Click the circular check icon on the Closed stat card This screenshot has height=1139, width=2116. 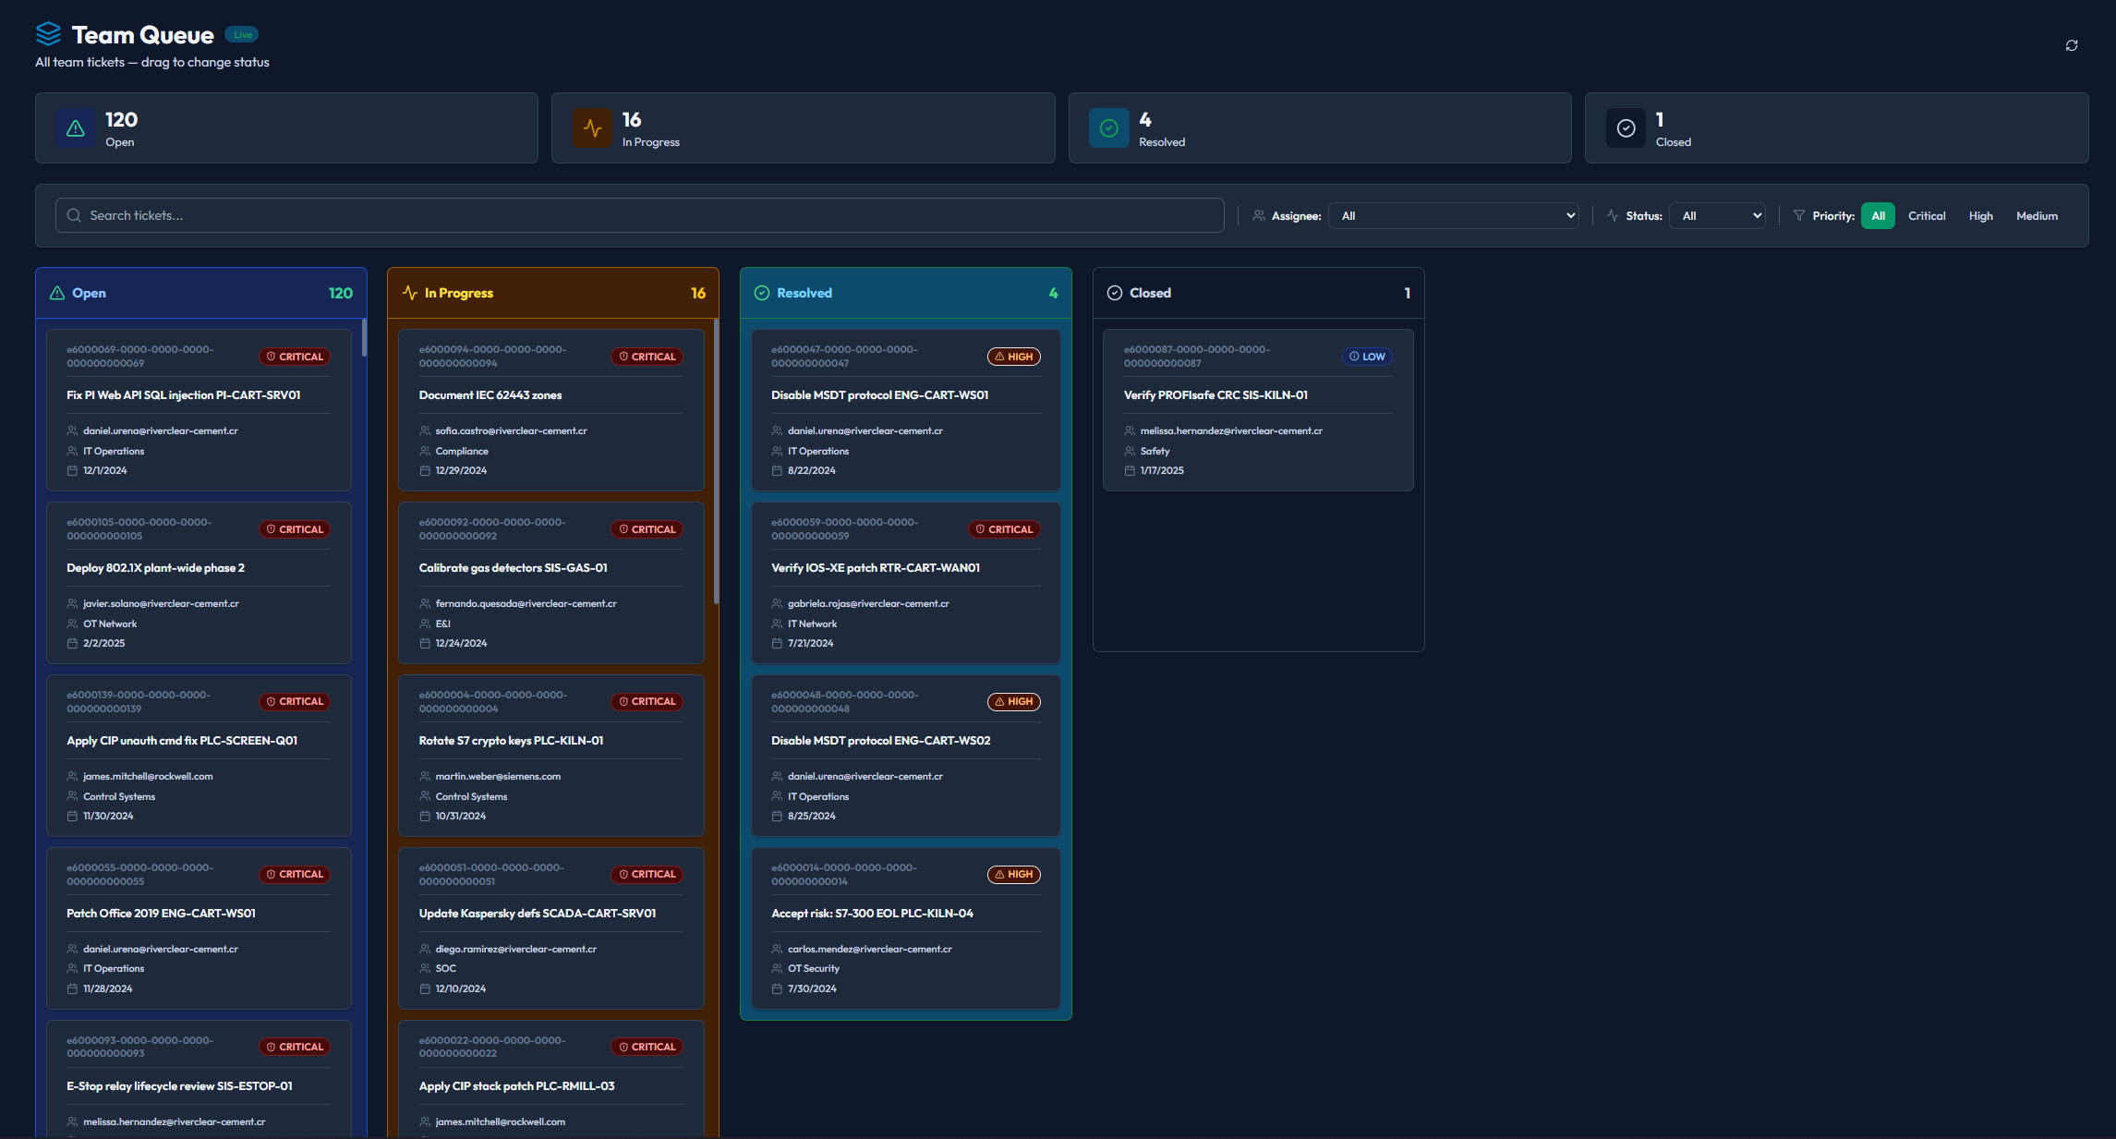(x=1626, y=128)
